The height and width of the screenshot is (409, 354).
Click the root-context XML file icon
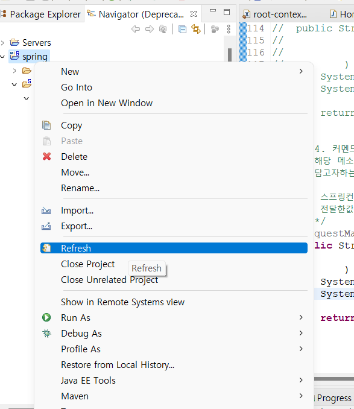point(246,14)
